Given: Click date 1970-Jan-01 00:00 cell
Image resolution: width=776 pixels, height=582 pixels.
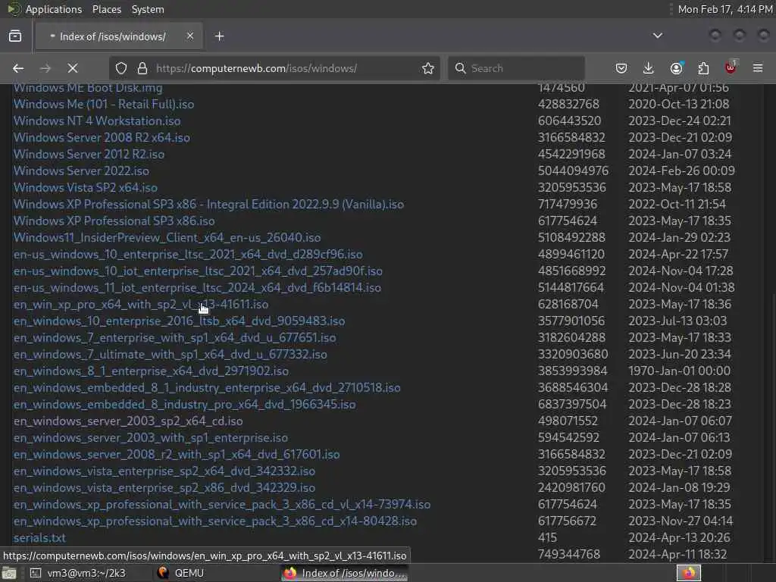Looking at the screenshot, I should click(x=680, y=371).
